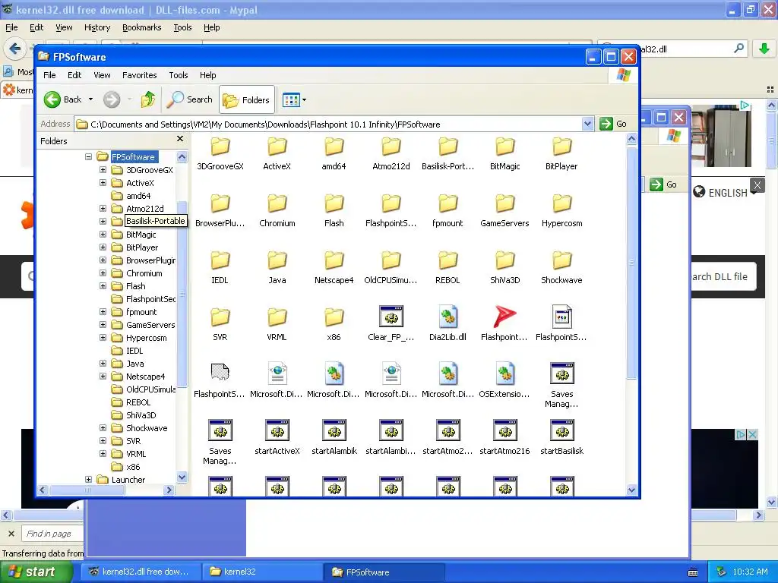The image size is (778, 583).
Task: Toggle the Folders pane button
Action: [x=247, y=100]
